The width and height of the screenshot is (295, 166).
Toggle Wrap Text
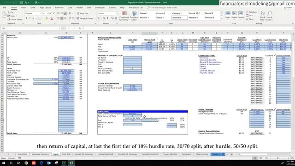(83, 13)
